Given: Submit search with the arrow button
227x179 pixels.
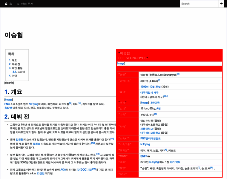Looking at the screenshot, I should pyautogui.click(x=221, y=4).
